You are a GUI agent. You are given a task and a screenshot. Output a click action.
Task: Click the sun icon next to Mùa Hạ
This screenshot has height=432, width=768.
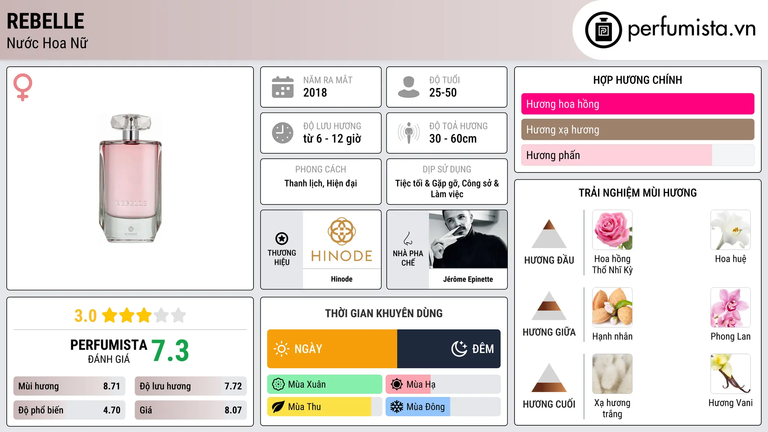(397, 384)
